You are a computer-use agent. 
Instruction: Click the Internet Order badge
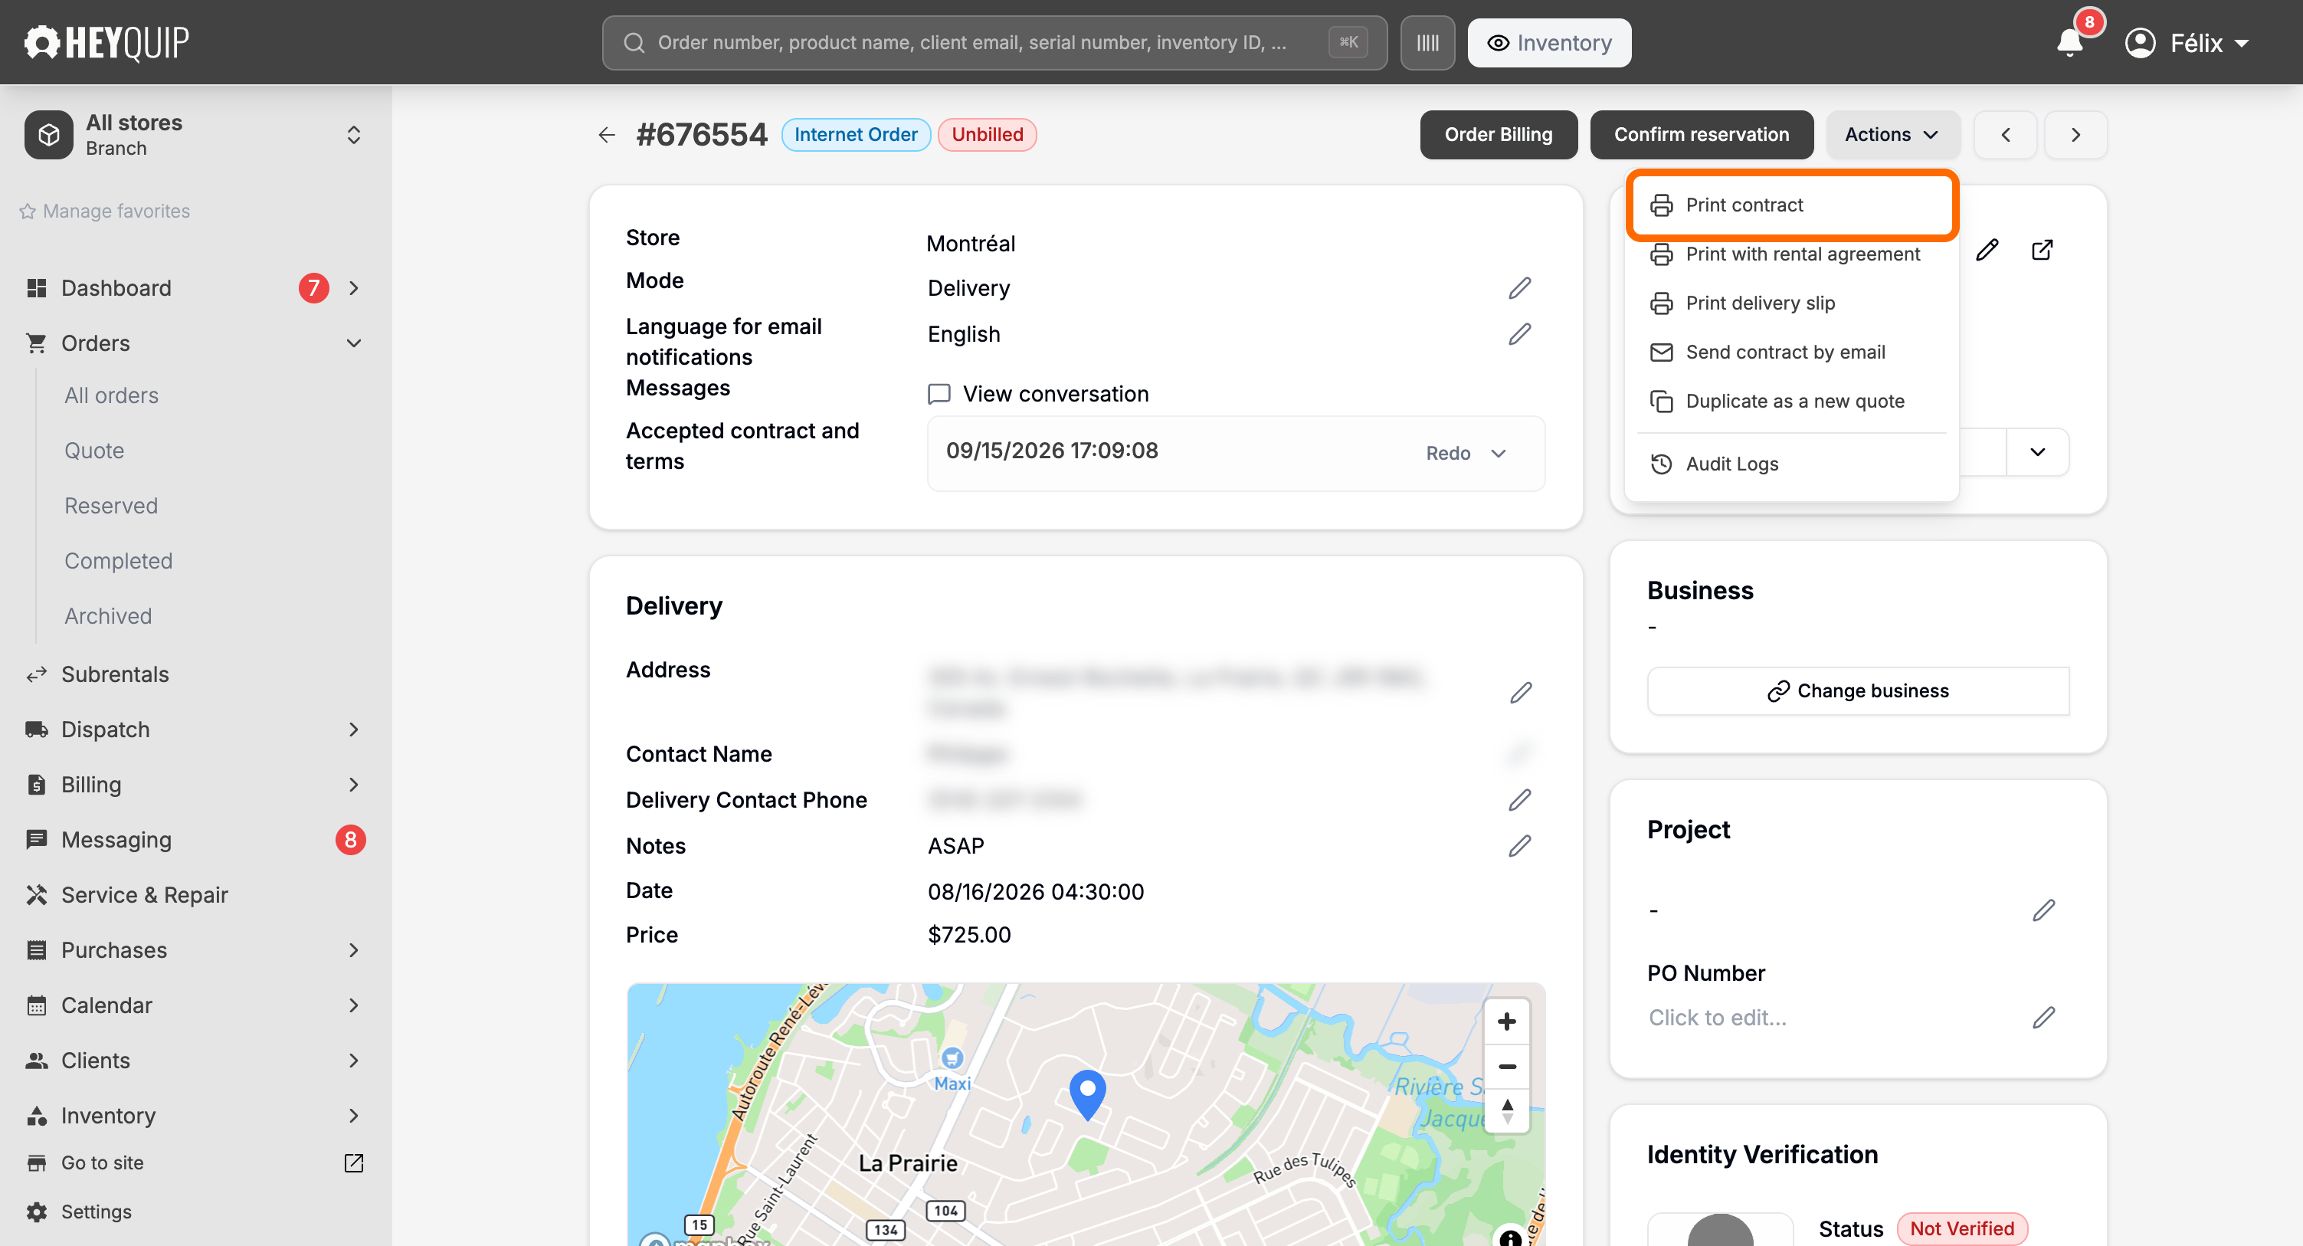856,134
